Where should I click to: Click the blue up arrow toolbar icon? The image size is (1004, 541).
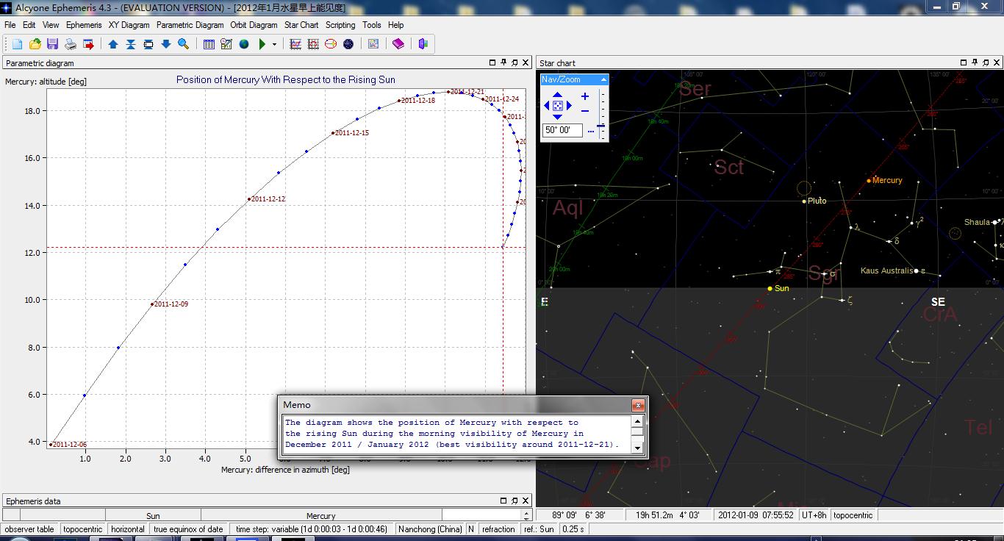point(113,44)
